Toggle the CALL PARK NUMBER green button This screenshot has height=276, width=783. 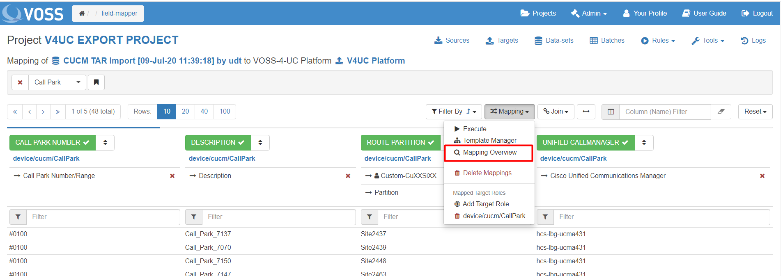pyautogui.click(x=52, y=143)
